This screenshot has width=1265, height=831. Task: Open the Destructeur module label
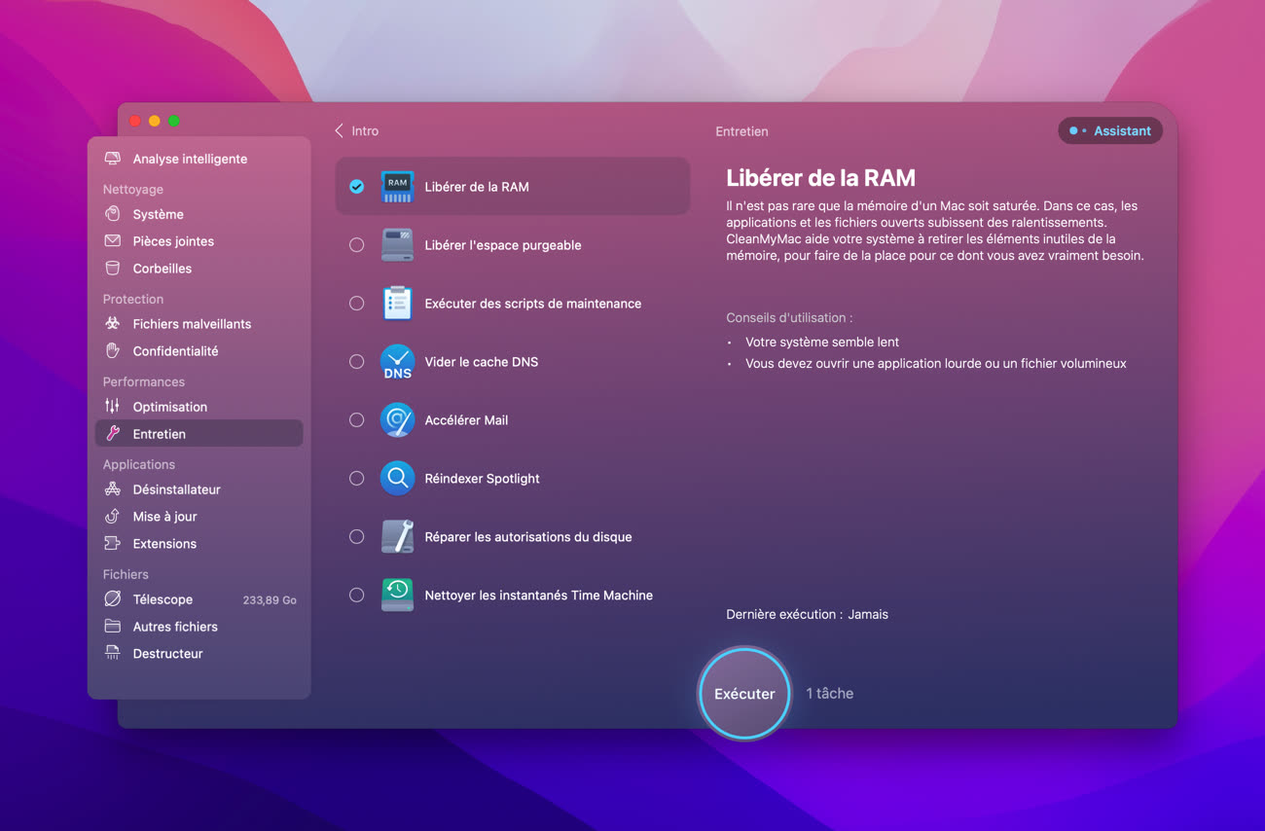[x=168, y=654]
